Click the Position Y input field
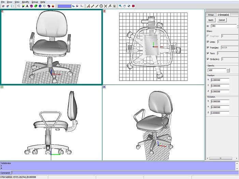 tap(220, 86)
